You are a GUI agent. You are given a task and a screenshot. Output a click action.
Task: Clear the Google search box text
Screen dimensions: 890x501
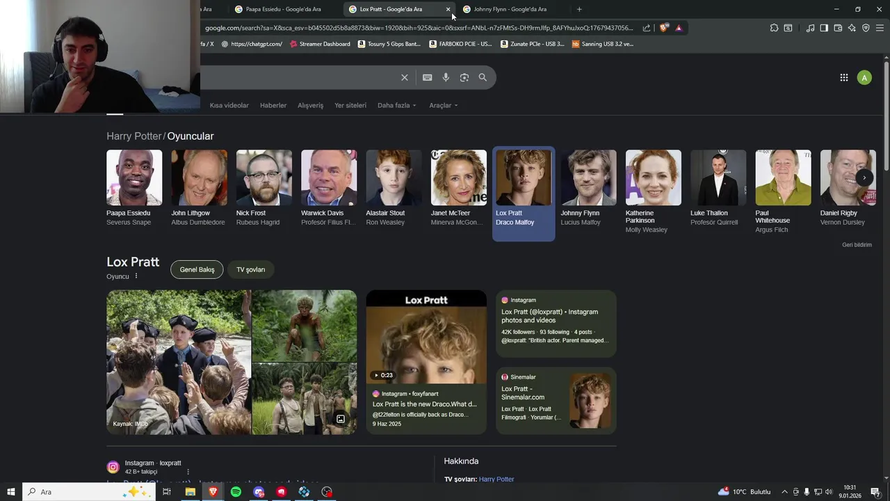404,77
